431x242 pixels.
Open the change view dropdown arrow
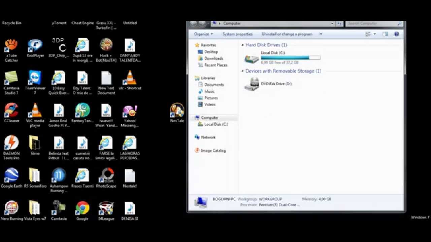click(374, 34)
